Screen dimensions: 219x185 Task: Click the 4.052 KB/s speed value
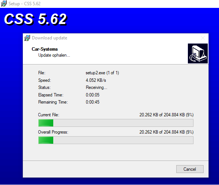coord(96,80)
